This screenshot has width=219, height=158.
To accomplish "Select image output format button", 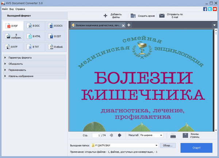I will click(12, 37).
